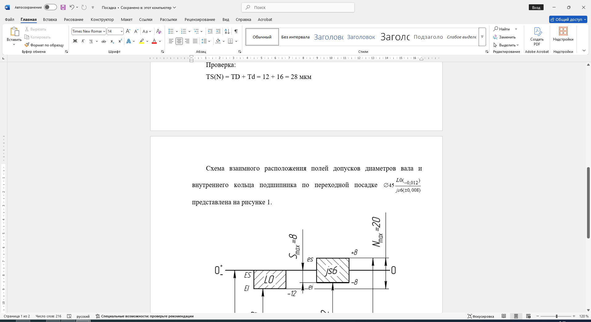Undo the last action
The width and height of the screenshot is (591, 322).
point(72,7)
